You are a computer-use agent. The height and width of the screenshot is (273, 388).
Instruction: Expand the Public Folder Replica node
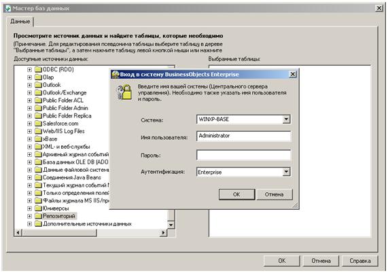pos(29,115)
